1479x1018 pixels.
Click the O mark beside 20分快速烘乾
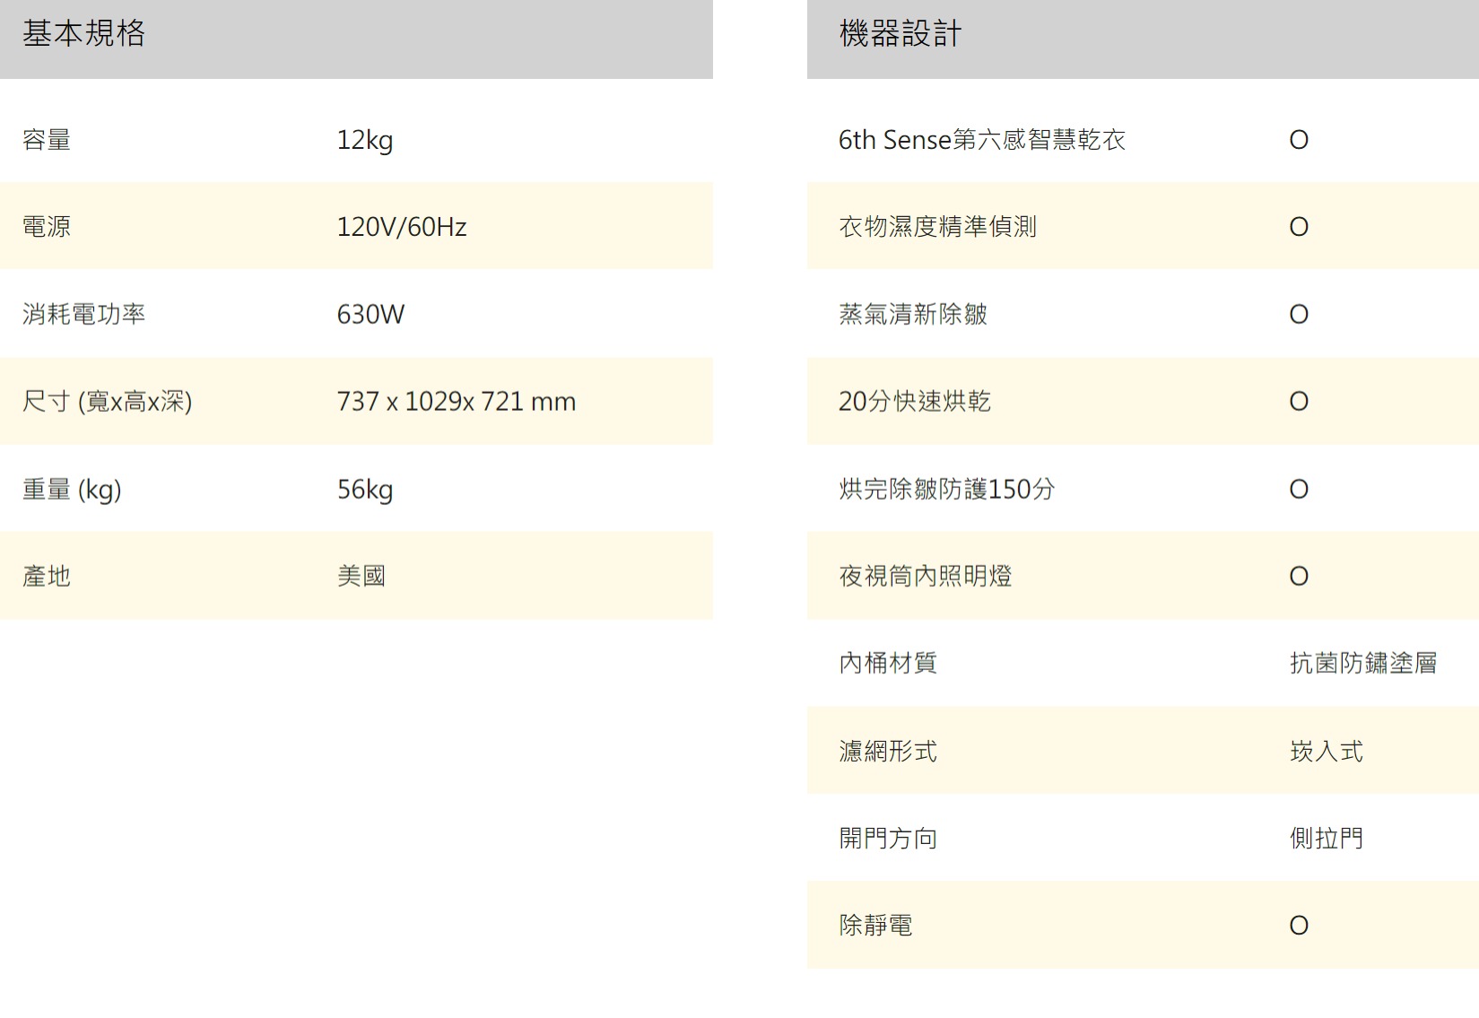(x=1298, y=402)
